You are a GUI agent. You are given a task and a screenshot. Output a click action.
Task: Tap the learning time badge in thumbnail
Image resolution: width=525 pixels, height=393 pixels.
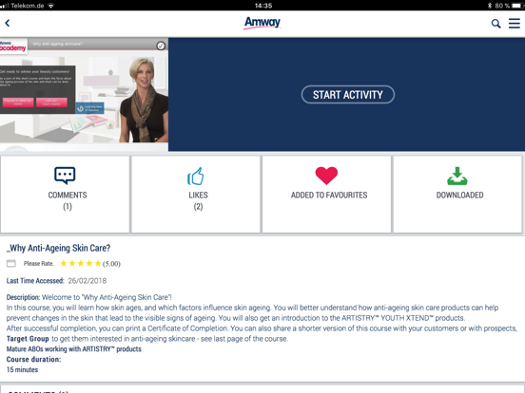click(x=89, y=108)
